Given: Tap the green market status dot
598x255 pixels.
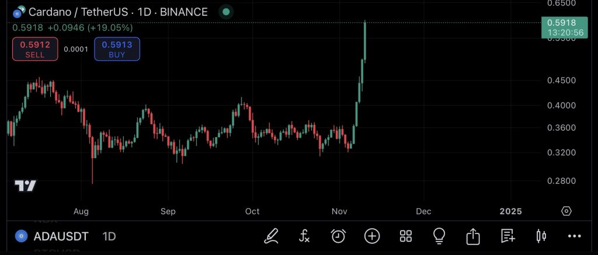Looking at the screenshot, I should click(226, 12).
